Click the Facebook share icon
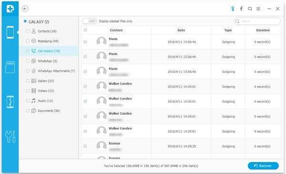This screenshot has width=286, height=174. click(x=241, y=9)
